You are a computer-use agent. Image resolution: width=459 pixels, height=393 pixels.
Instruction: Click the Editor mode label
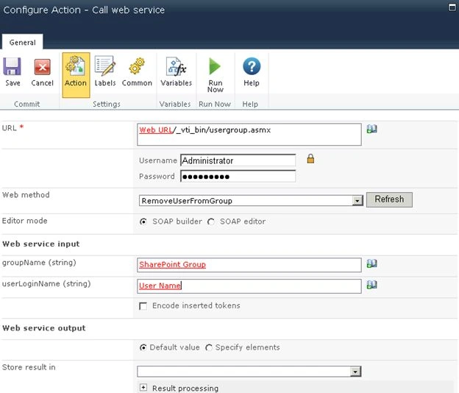24,221
